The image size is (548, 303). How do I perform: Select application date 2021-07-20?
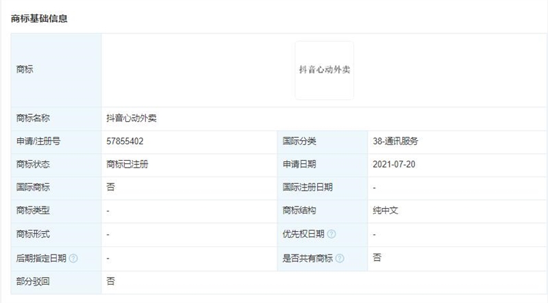tap(394, 164)
